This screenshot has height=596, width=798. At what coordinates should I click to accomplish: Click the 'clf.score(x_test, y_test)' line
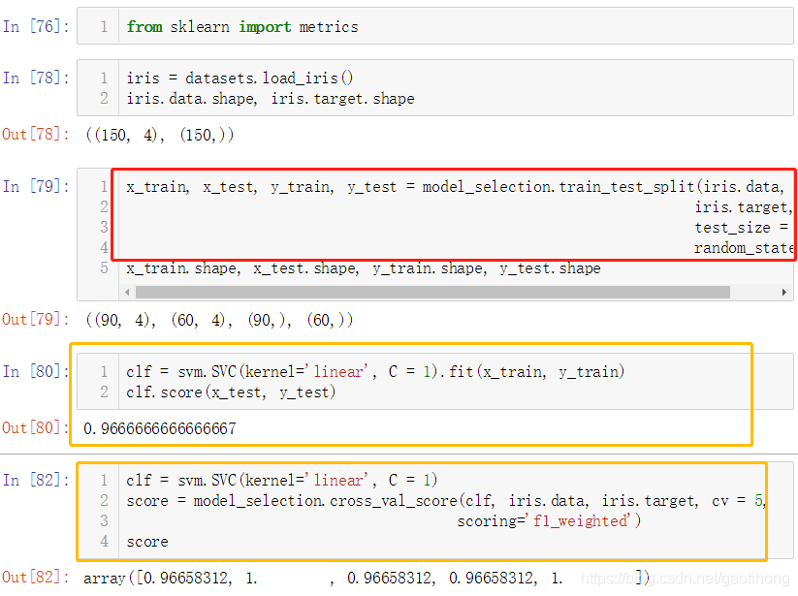tap(231, 392)
